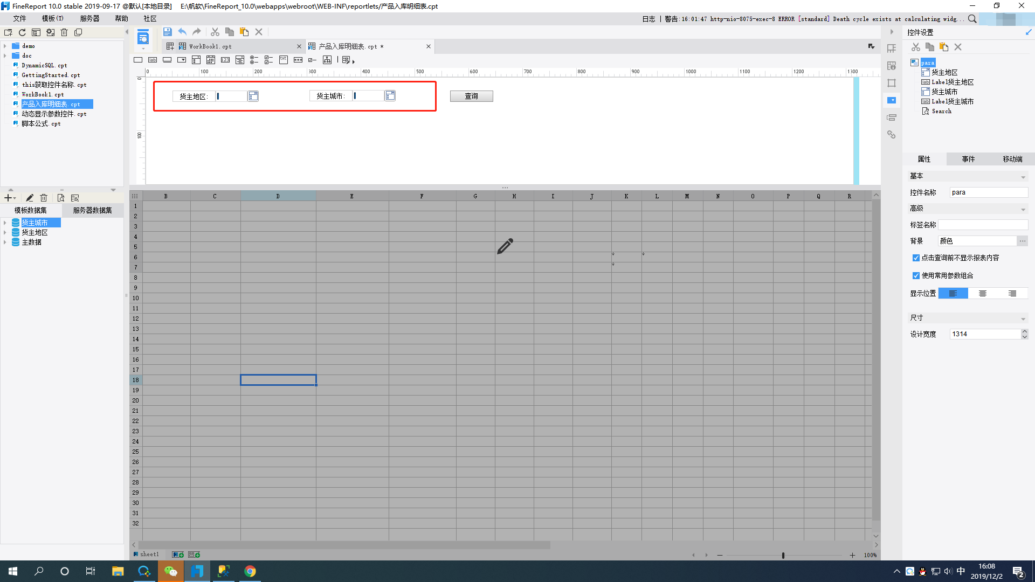Open dropdown of 货主城市 parameter widget
Image resolution: width=1035 pixels, height=582 pixels.
(x=390, y=96)
